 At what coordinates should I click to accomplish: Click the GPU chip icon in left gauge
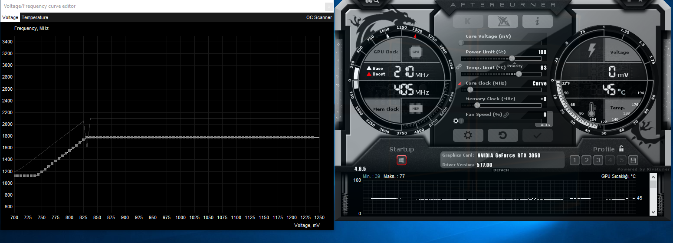pos(416,52)
